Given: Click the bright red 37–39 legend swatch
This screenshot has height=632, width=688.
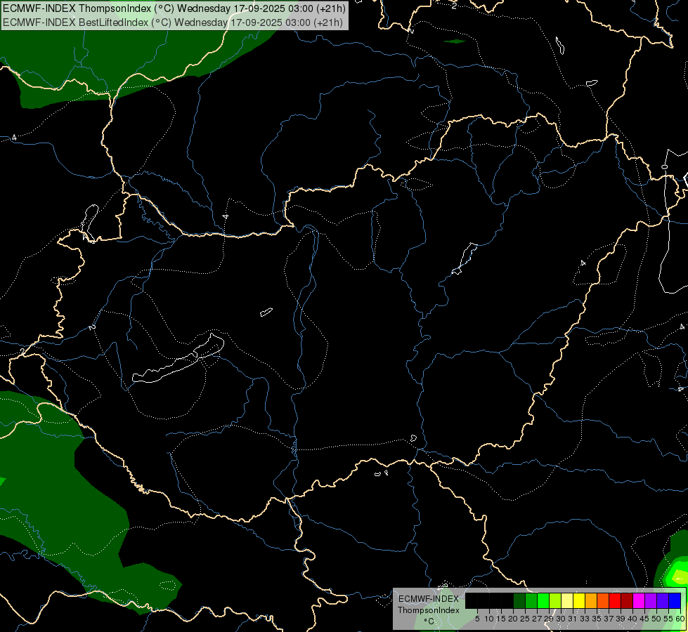Looking at the screenshot, I should [615, 600].
